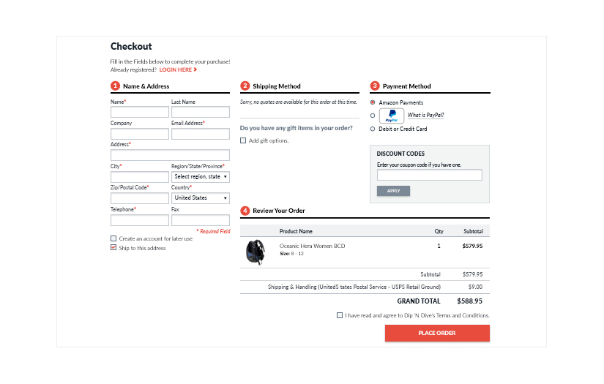Click step 4 Review Your Order badge

coord(245,211)
